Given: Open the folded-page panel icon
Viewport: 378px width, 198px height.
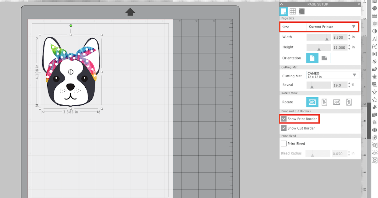Looking at the screenshot, I should coord(375,138).
